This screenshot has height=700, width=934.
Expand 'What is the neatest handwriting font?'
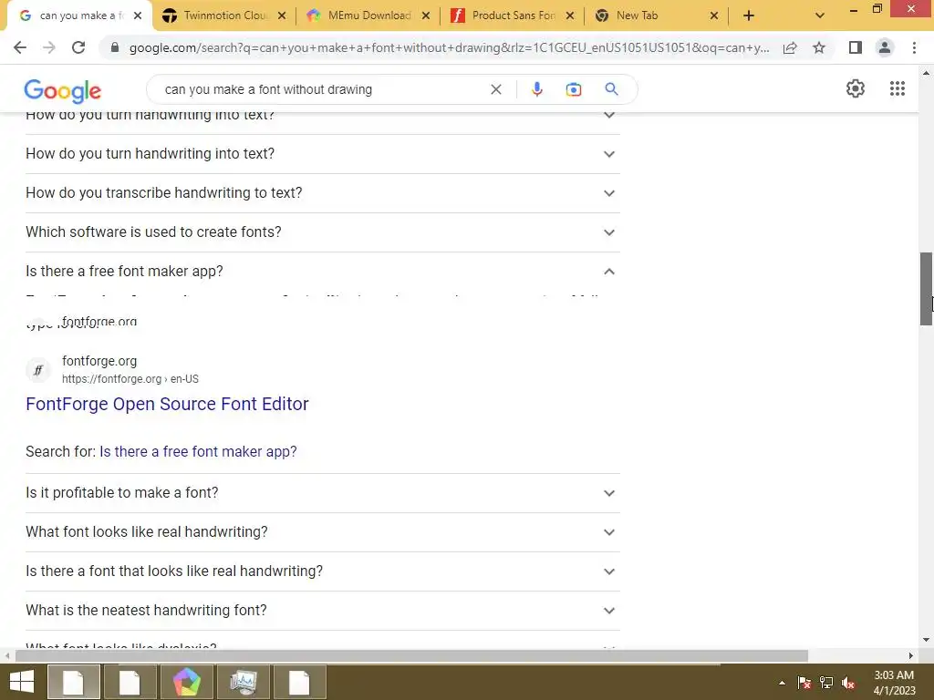pyautogui.click(x=322, y=611)
